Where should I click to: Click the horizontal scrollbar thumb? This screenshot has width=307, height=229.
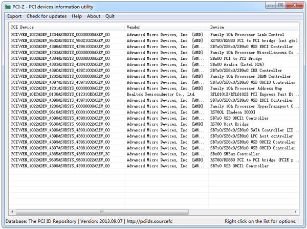102,212
